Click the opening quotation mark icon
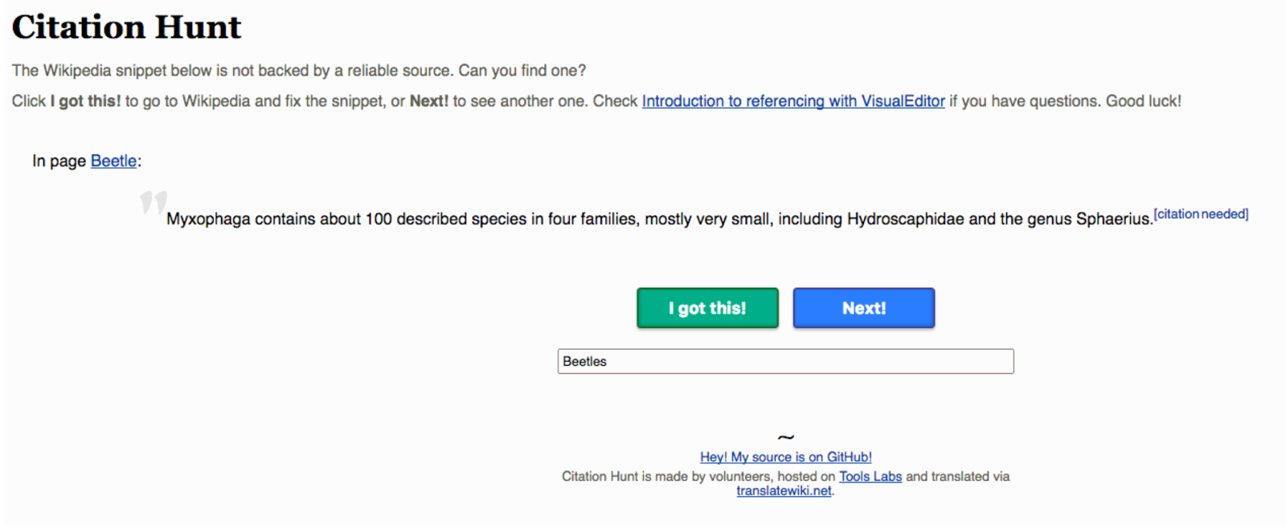Screen dimensions: 1286x529 153,202
